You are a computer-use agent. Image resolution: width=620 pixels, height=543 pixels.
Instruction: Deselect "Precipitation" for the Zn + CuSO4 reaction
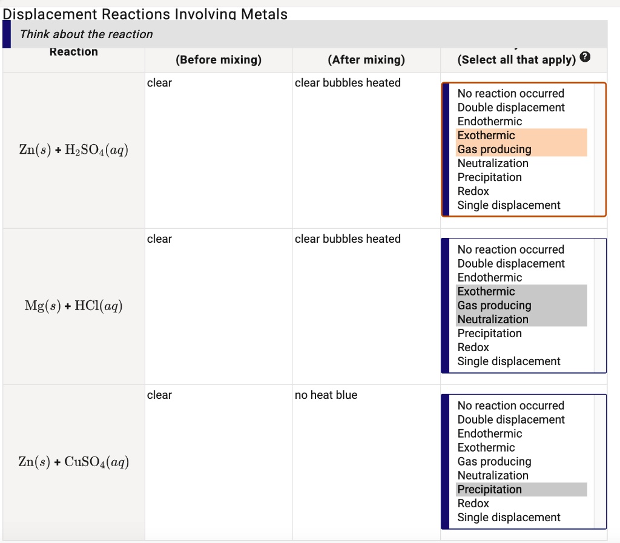[x=489, y=490]
